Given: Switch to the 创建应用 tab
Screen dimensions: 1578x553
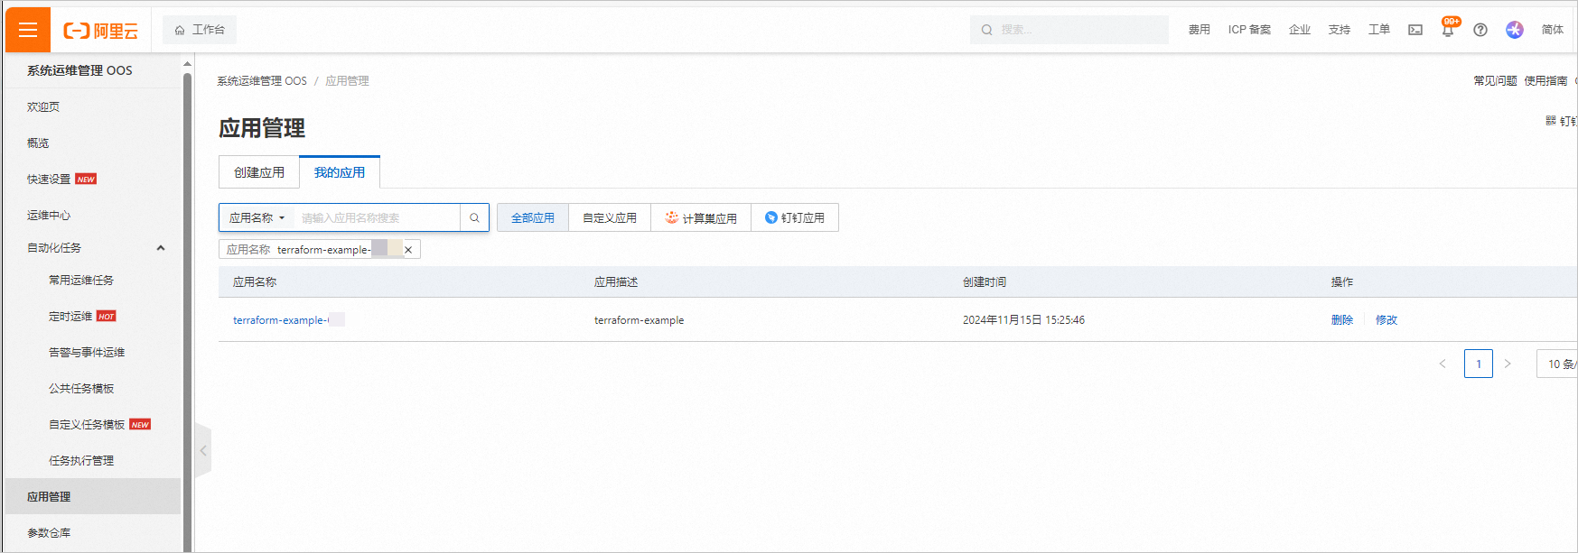Looking at the screenshot, I should (x=259, y=172).
